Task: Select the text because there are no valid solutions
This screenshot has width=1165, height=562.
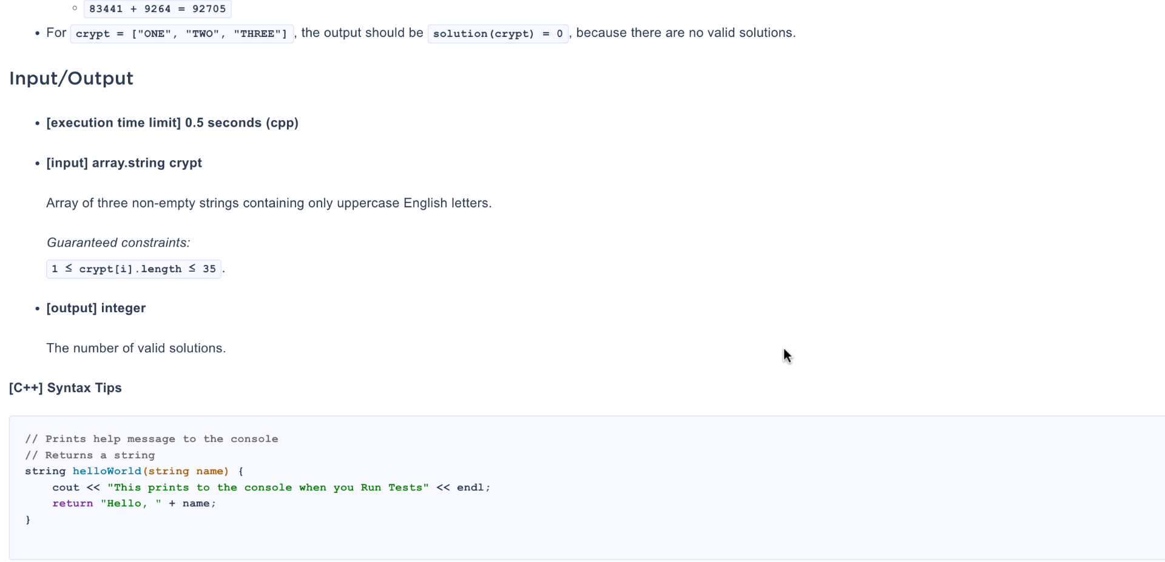Action: coord(684,32)
